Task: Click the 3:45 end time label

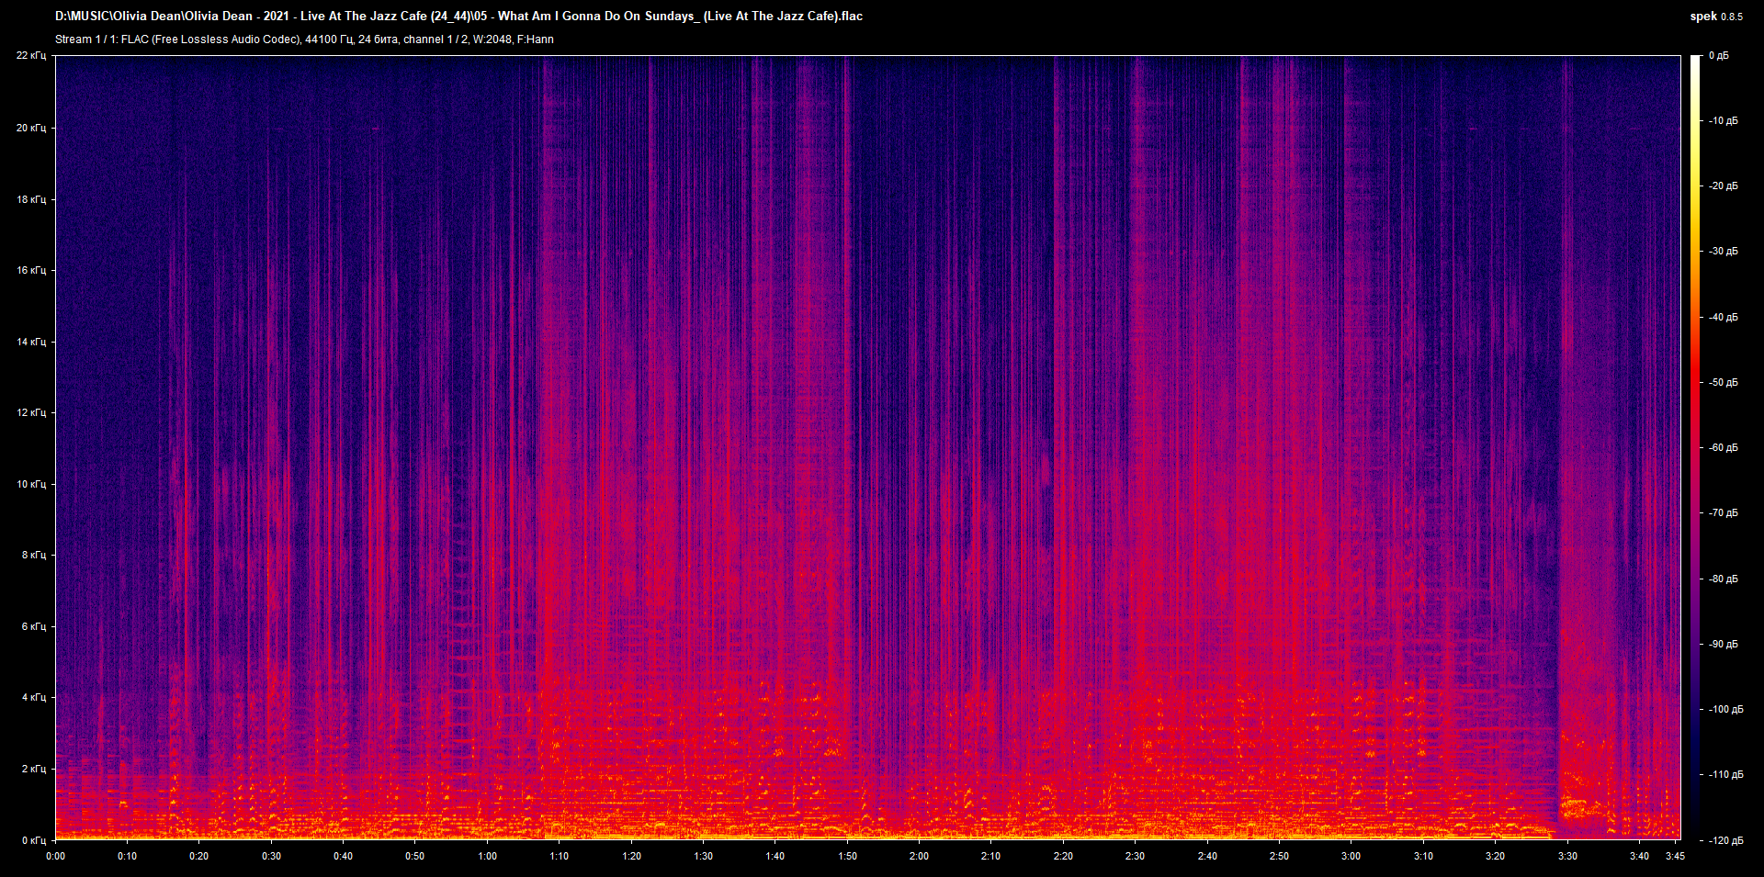Action: 1675,856
